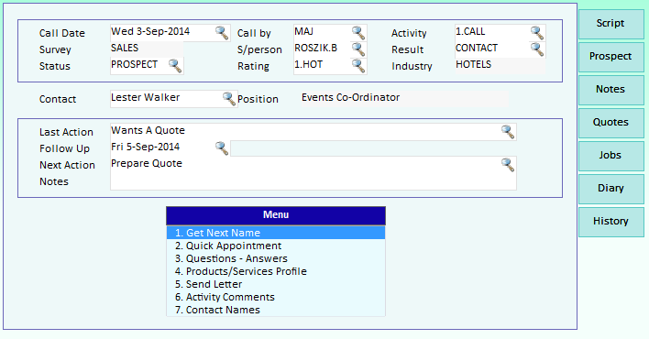
Task: Open S/person lookup magnifier
Action: pyautogui.click(x=358, y=49)
